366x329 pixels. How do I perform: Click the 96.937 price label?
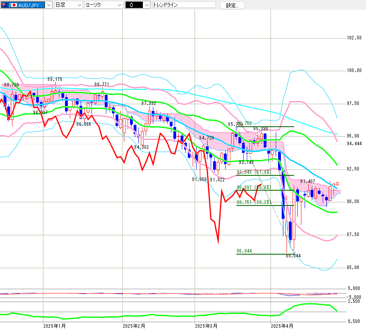pos(40,113)
